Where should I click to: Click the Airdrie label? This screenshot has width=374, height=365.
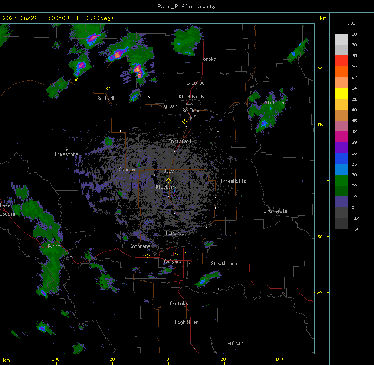point(175,233)
